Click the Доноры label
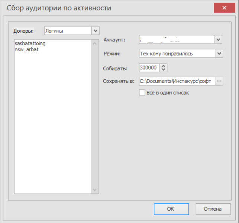Screen dimensions: 239x223 (23, 31)
